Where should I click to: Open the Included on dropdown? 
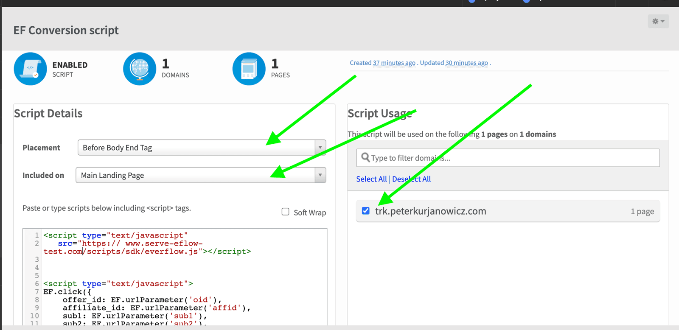pos(201,175)
